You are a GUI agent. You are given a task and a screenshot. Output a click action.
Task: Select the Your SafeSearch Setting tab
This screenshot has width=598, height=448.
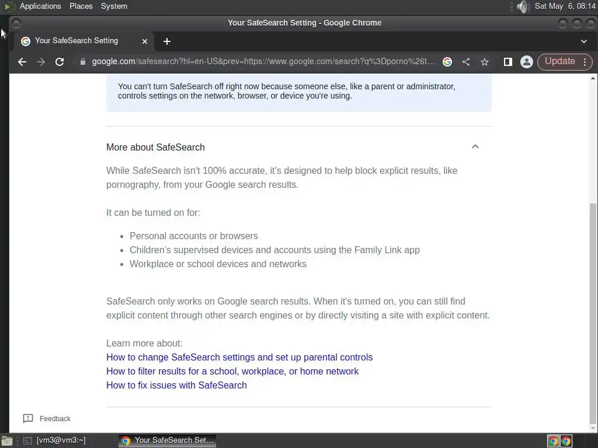pos(84,41)
